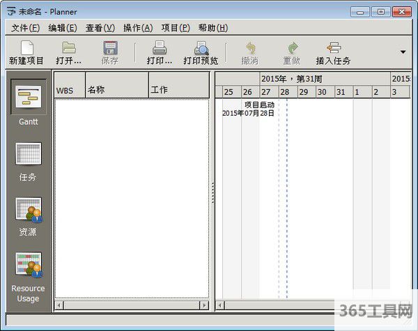Image resolution: width=418 pixels, height=331 pixels.
Task: Click the task list horizontal scrollbar right arrow
Action: [204, 305]
